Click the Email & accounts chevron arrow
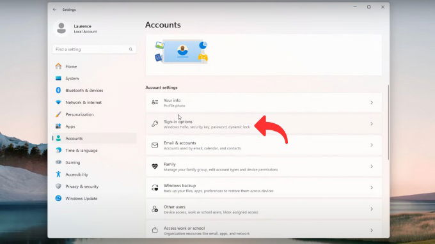This screenshot has height=244, width=435. click(372, 145)
